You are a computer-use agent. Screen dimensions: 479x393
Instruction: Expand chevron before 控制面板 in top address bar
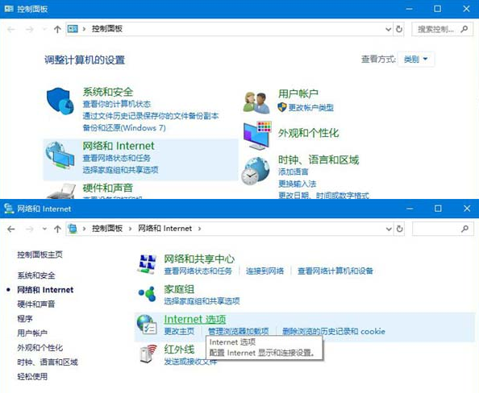[x=84, y=29]
